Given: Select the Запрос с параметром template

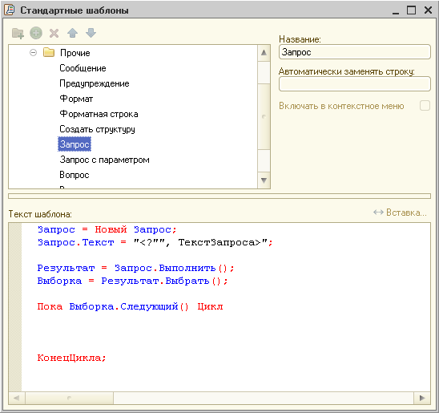Looking at the screenshot, I should click(x=104, y=160).
